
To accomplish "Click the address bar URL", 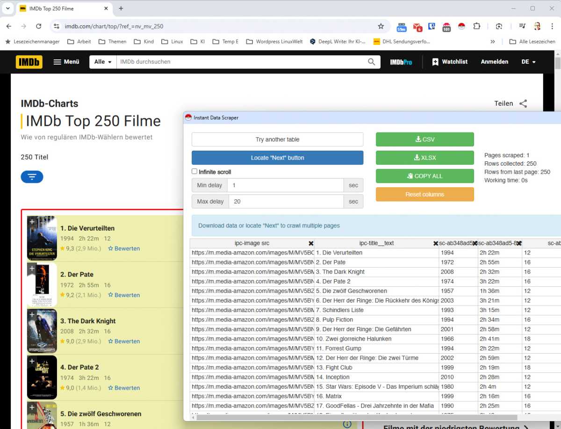I will pyautogui.click(x=114, y=26).
